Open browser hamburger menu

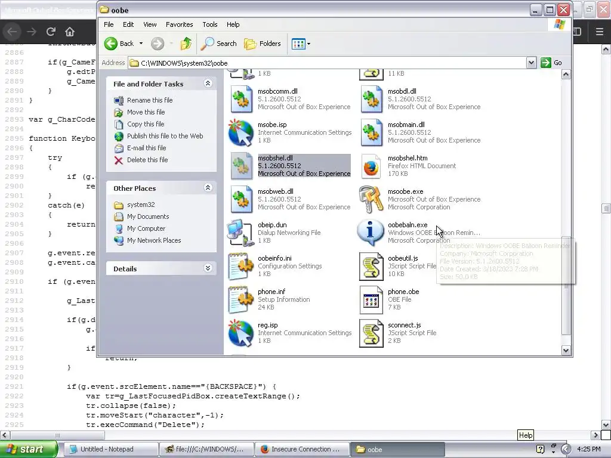click(x=599, y=32)
